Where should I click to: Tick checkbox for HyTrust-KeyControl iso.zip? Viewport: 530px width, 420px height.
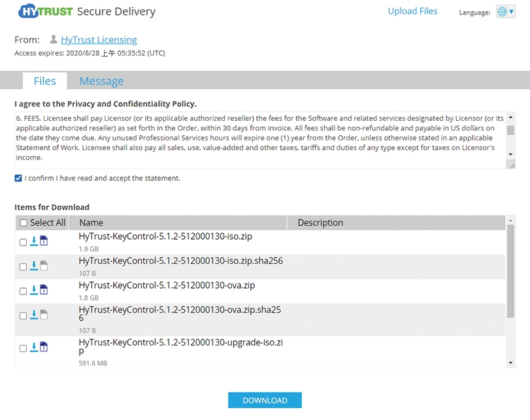point(23,242)
